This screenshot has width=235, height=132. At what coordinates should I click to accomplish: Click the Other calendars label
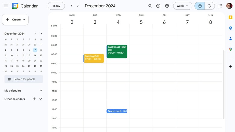point(15,99)
